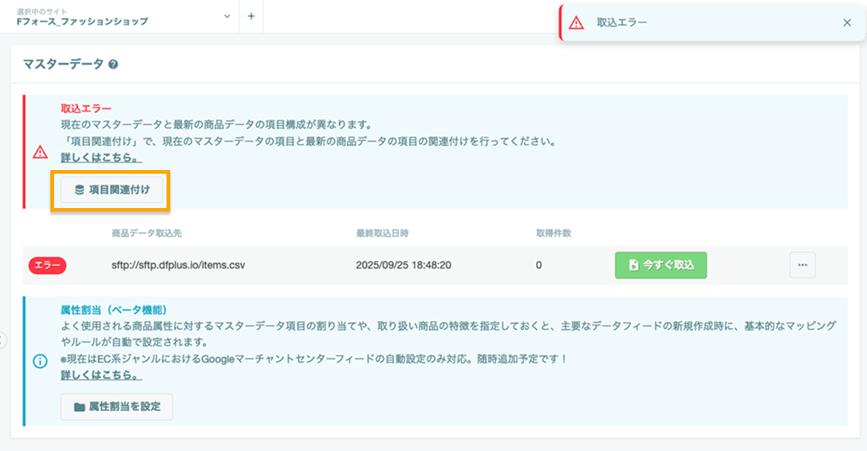The height and width of the screenshot is (451, 867).
Task: Click the database icon on the 項目関連付け button
Action: (x=80, y=190)
